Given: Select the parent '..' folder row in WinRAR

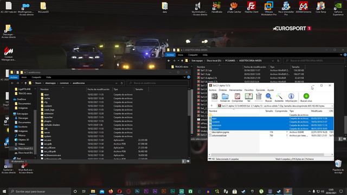Looking at the screenshot, I should point(271,115).
